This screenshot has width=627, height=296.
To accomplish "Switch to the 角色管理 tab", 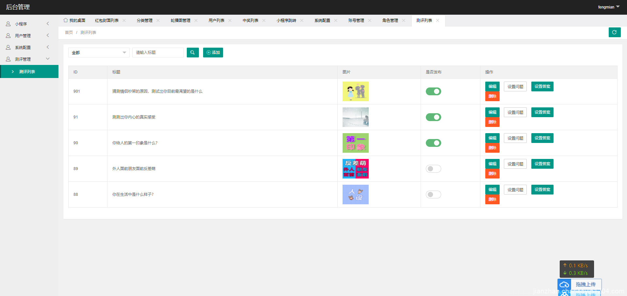I will point(390,20).
